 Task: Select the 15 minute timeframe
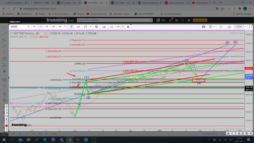coord(34,27)
